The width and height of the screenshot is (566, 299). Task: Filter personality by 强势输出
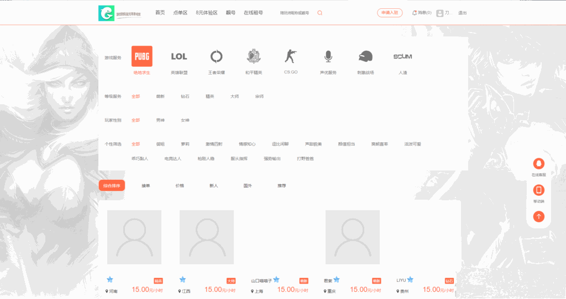point(272,158)
